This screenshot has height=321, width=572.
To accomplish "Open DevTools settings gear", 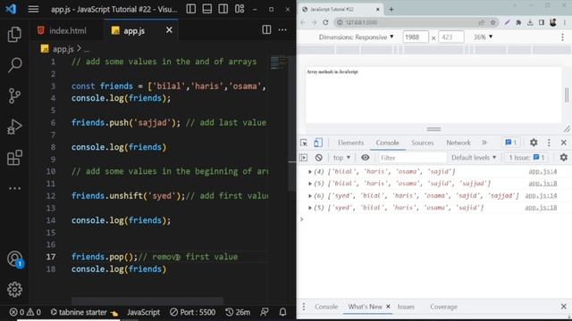I will 534,143.
